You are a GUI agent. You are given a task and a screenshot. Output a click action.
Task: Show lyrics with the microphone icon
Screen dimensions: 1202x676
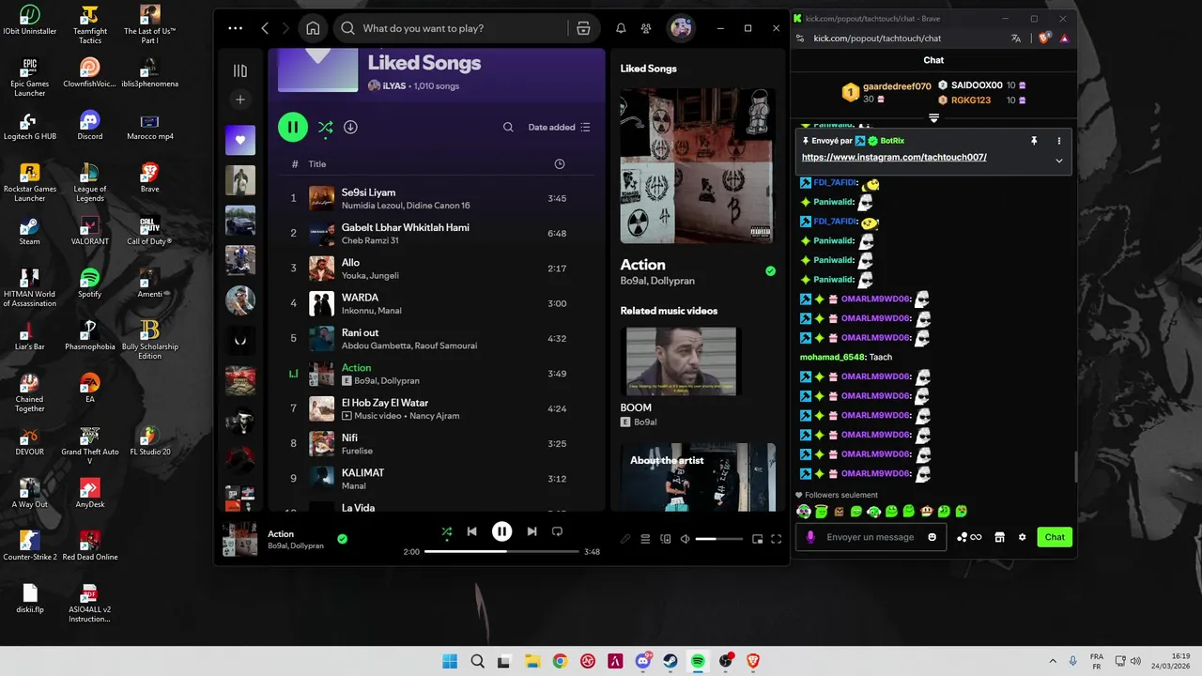pyautogui.click(x=625, y=539)
